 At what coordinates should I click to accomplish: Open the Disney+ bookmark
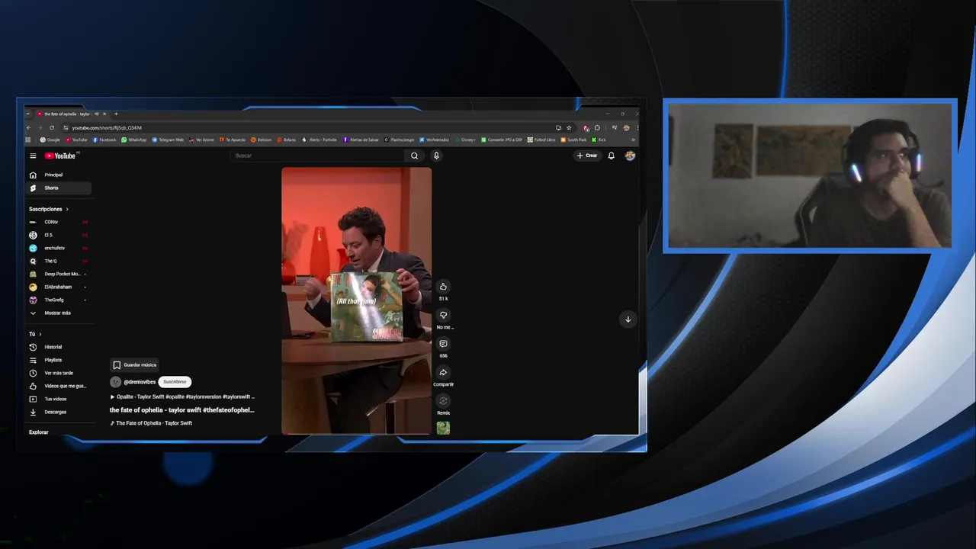464,140
